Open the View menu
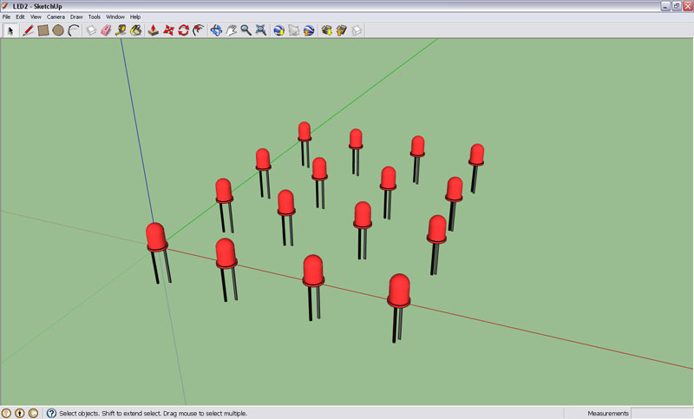 pyautogui.click(x=36, y=16)
